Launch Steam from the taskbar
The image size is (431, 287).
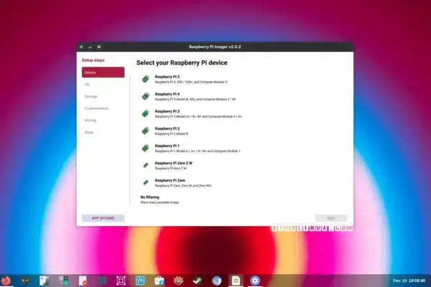click(x=197, y=281)
